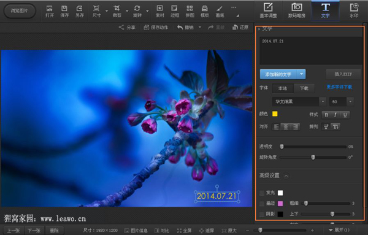Collapse the 文字 panel header triangle
Viewport: 368px width, 235px height.
tap(259, 29)
